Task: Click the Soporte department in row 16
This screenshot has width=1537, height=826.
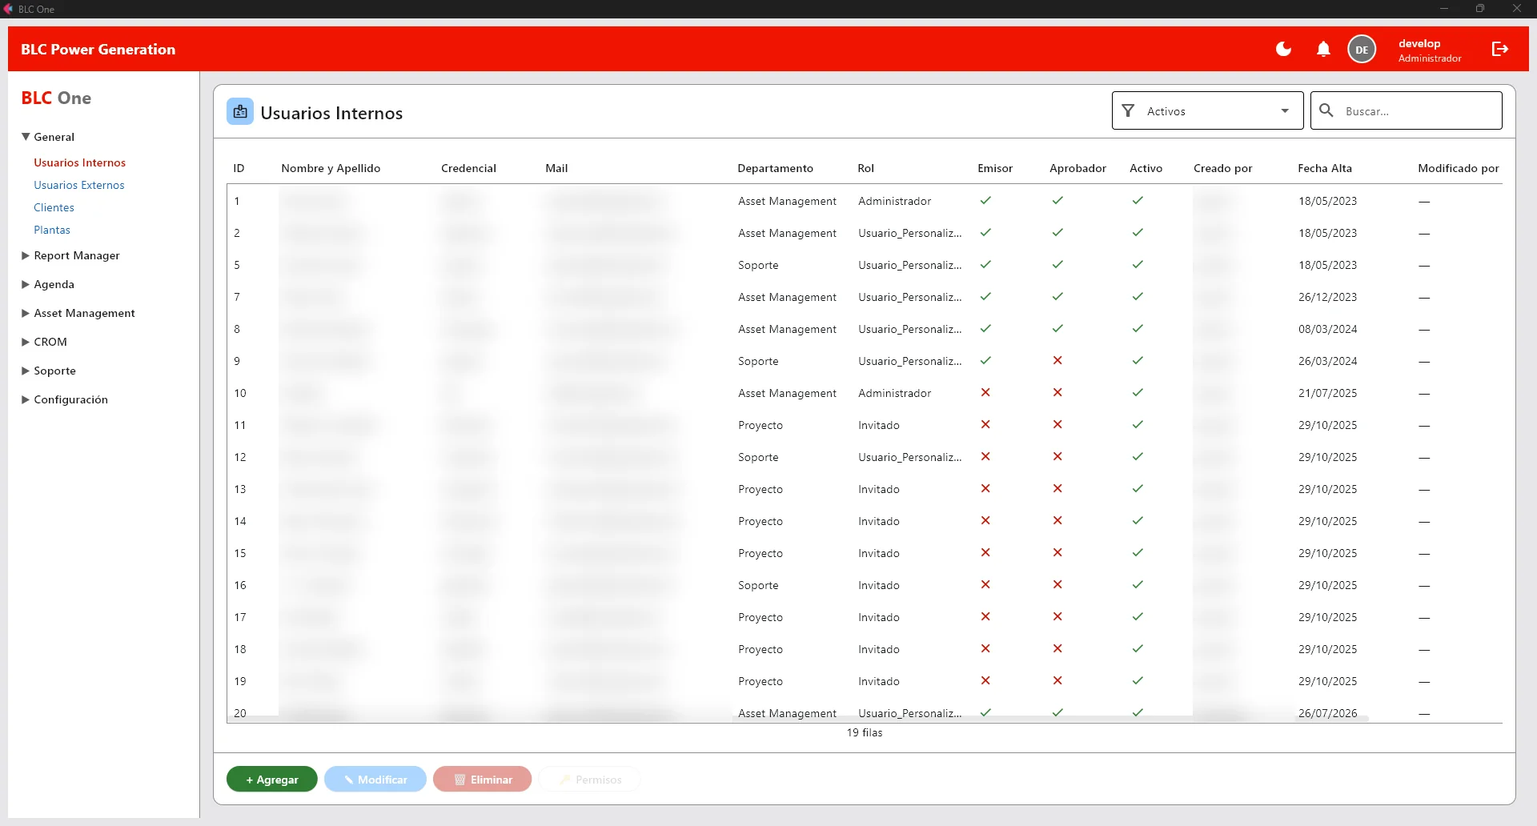Action: coord(758,585)
